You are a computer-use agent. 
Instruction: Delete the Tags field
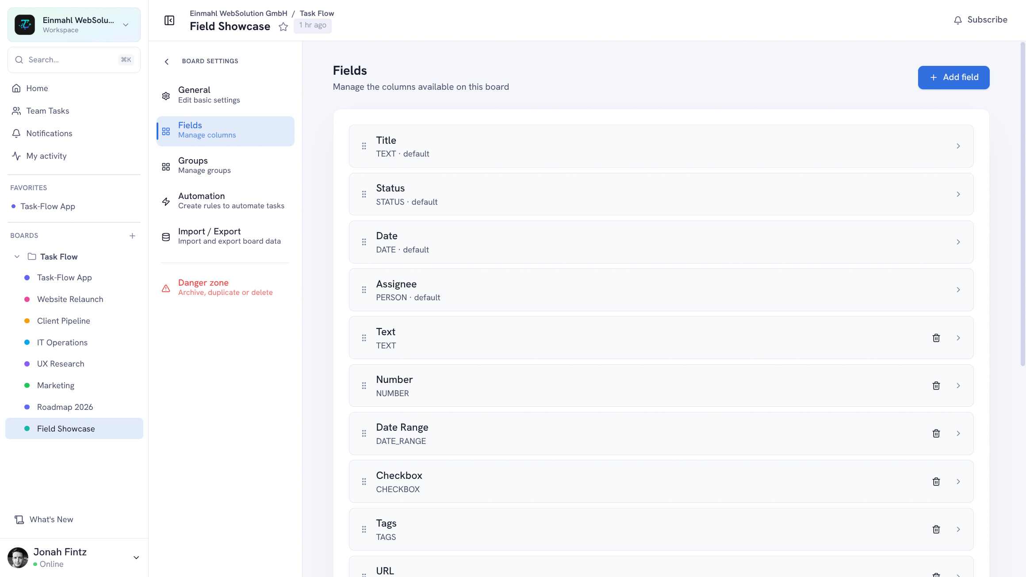[x=936, y=529]
